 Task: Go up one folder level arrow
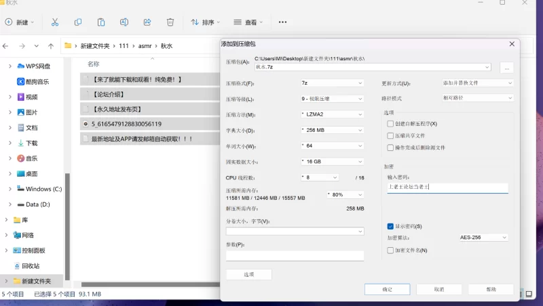[51, 46]
